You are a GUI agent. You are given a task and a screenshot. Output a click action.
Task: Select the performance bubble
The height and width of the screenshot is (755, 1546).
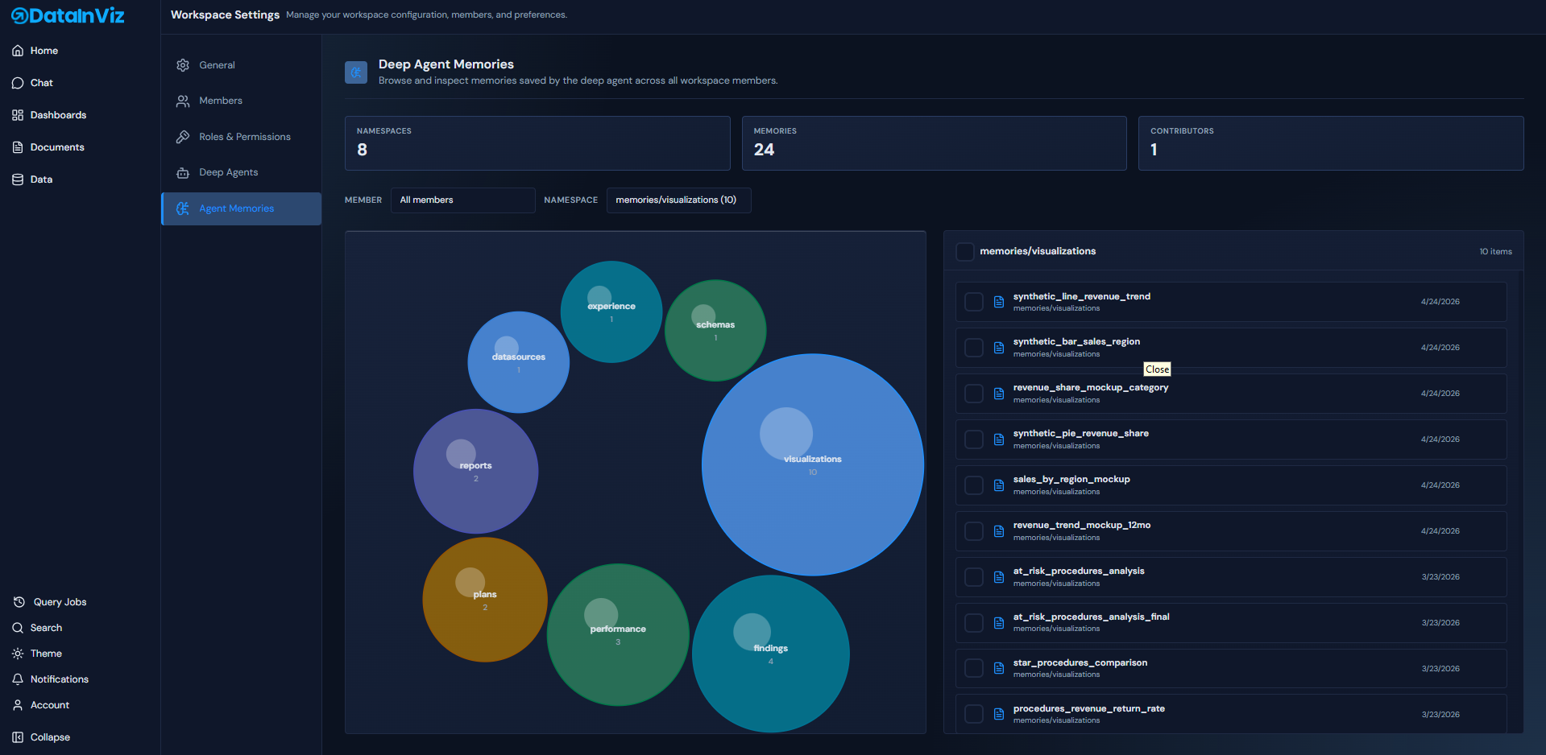point(618,635)
